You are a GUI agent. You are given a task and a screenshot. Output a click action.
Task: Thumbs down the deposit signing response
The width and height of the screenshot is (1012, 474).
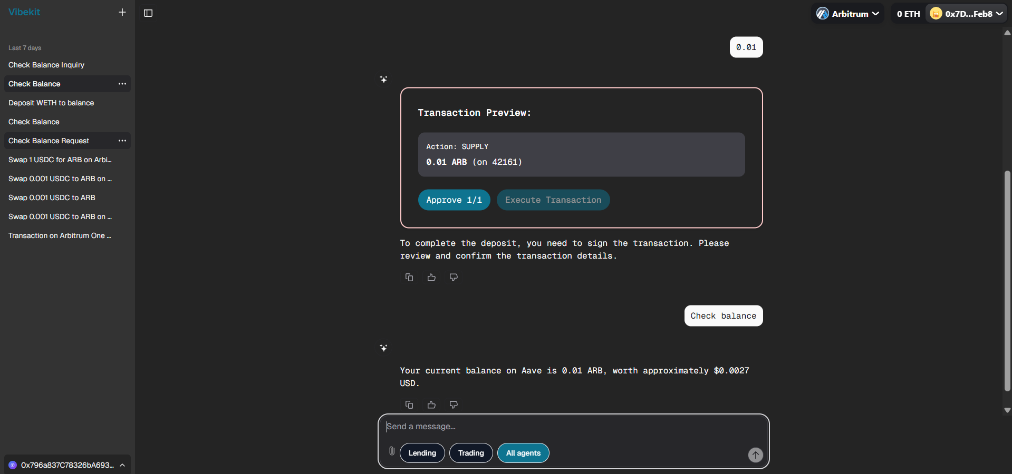(x=454, y=277)
